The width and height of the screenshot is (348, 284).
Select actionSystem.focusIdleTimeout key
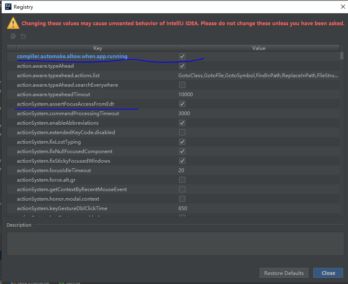(x=54, y=170)
